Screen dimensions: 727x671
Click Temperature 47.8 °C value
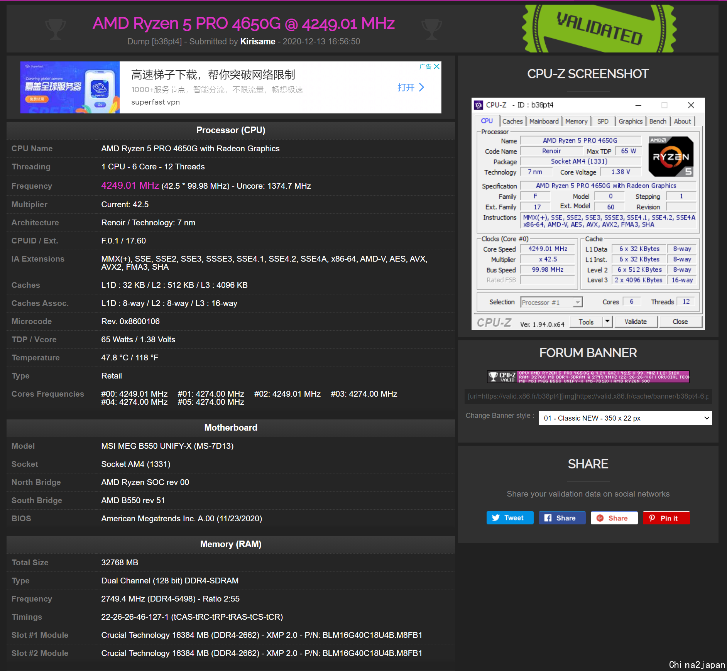[130, 358]
